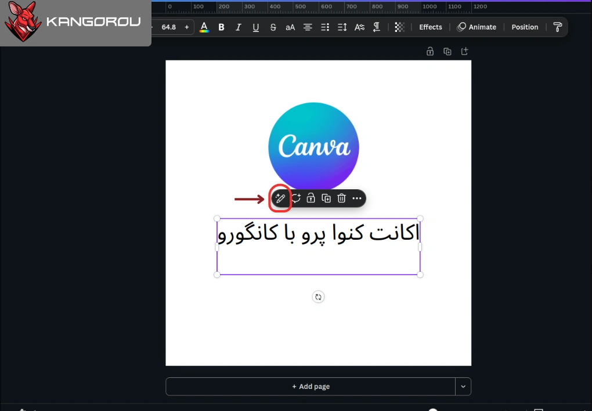Open the transparency checkerboard control

(x=399, y=27)
